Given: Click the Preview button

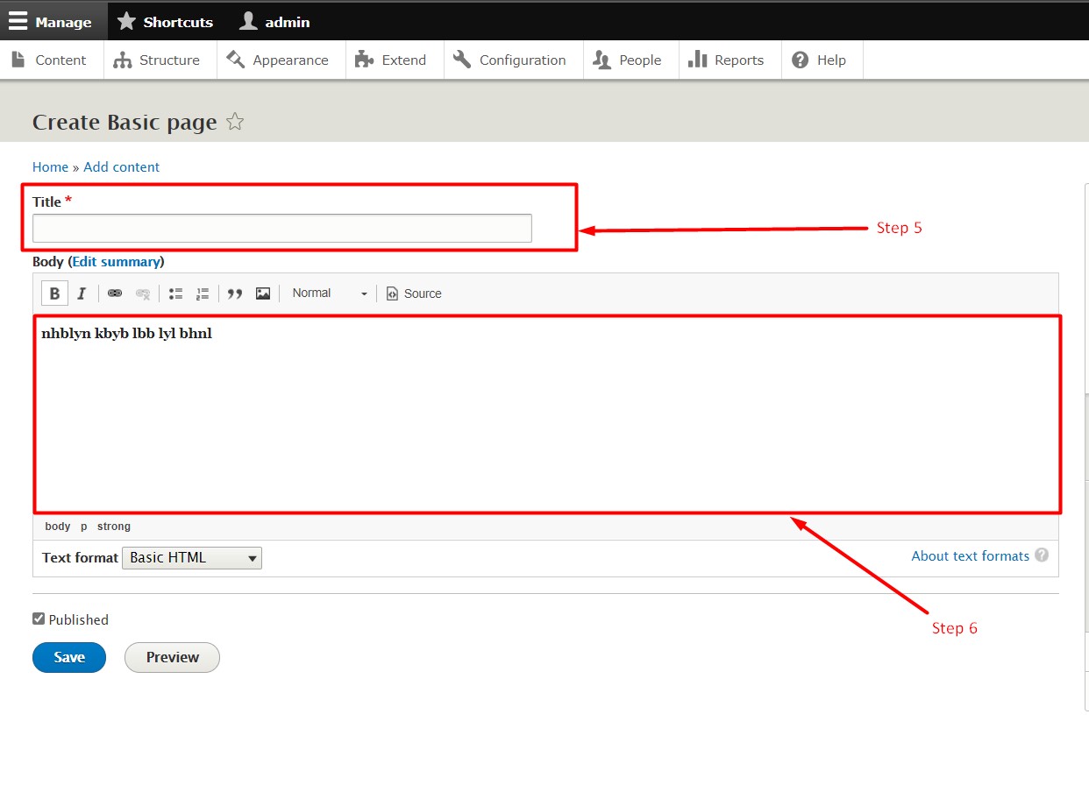Looking at the screenshot, I should 172,657.
